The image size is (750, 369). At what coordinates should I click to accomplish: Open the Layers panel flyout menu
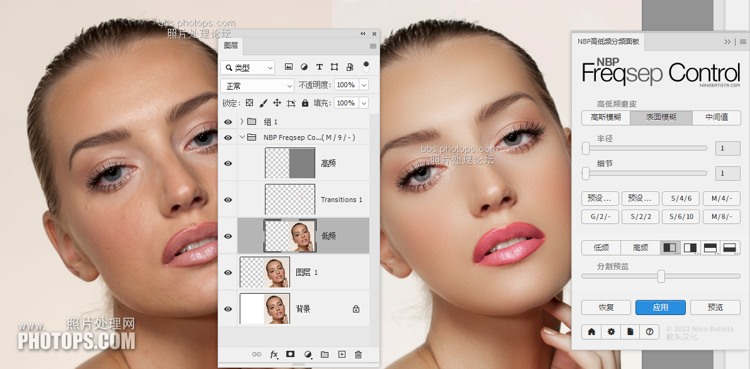(x=373, y=46)
